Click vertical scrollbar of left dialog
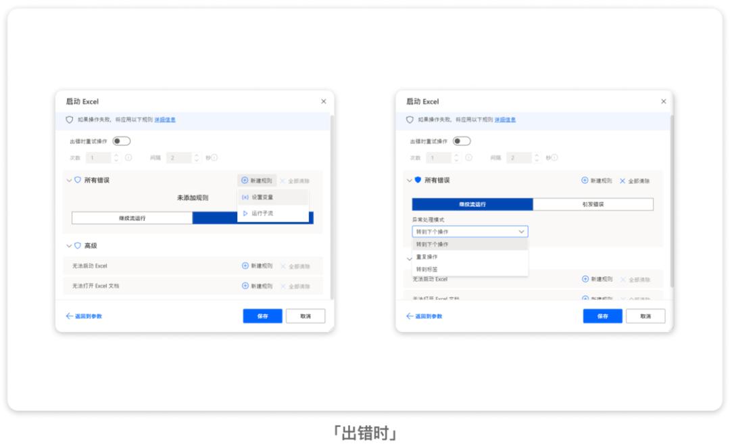Image resolution: width=730 pixels, height=444 pixels. click(332, 207)
